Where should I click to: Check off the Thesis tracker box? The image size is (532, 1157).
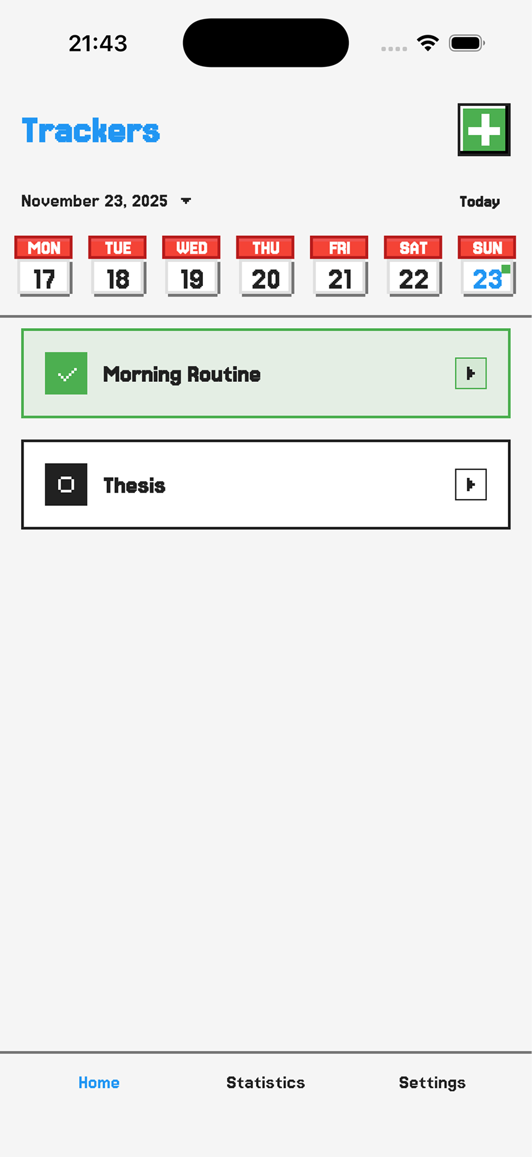(66, 485)
